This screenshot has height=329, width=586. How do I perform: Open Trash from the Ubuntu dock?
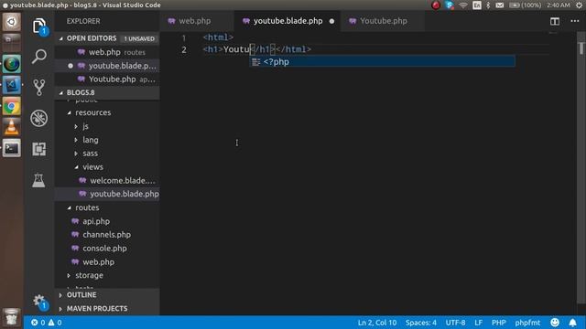pos(12,318)
